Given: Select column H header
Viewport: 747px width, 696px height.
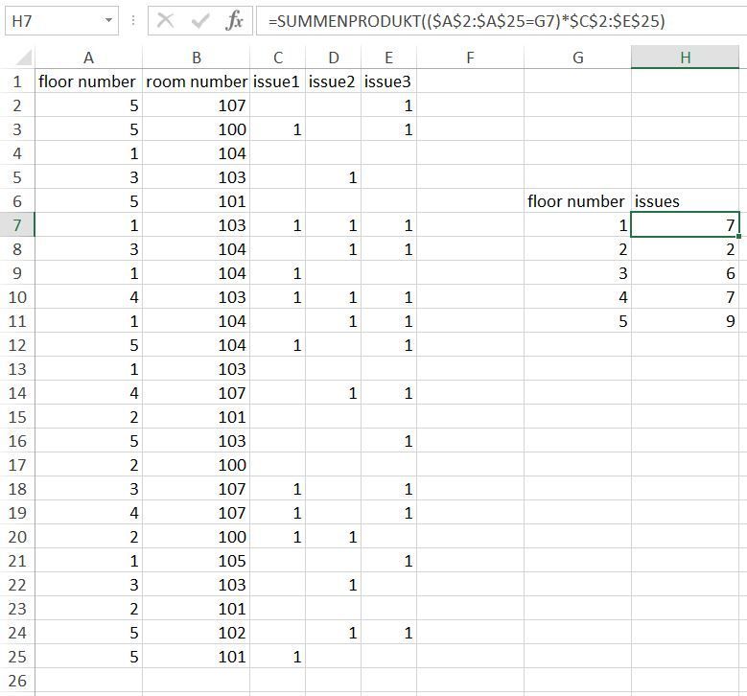Looking at the screenshot, I should pos(685,58).
